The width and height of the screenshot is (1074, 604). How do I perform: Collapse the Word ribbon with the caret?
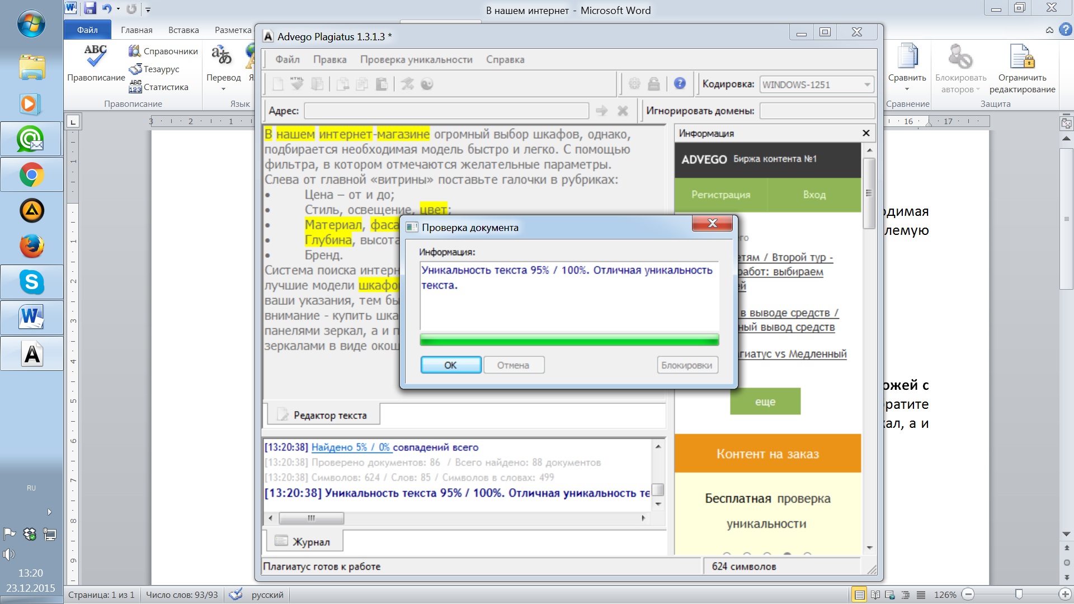(1049, 30)
